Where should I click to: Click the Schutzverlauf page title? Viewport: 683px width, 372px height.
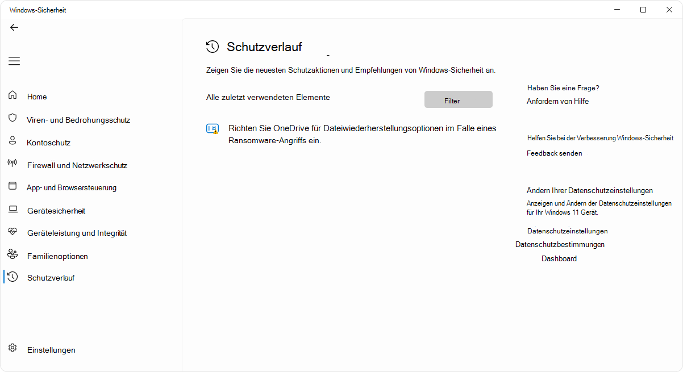(x=264, y=47)
